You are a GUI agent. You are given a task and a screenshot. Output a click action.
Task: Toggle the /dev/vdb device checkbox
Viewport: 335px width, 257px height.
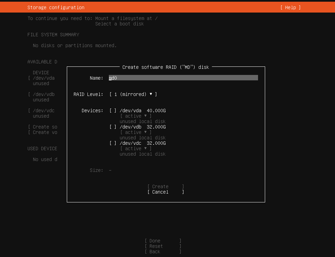coord(113,127)
